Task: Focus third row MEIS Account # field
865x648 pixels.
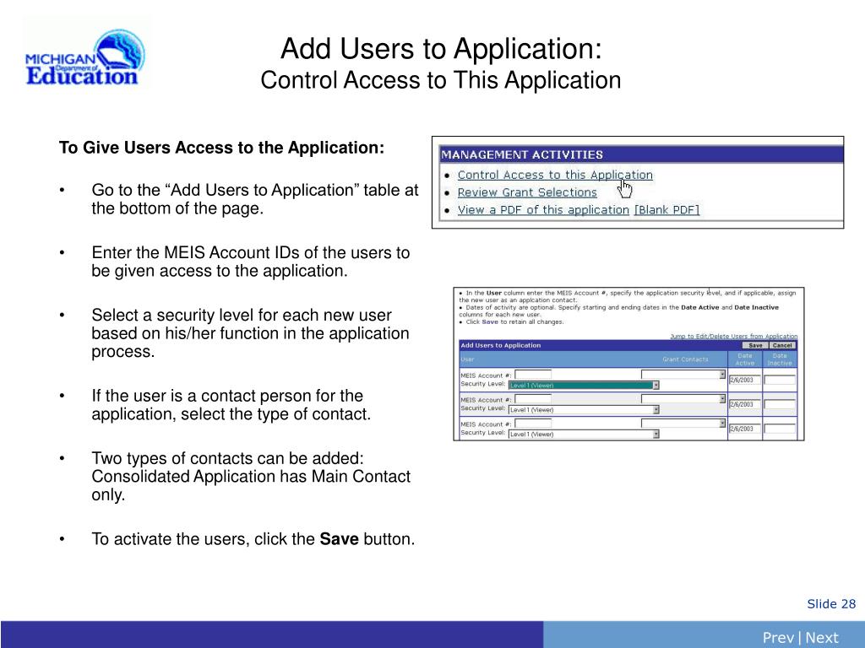Action: 533,424
